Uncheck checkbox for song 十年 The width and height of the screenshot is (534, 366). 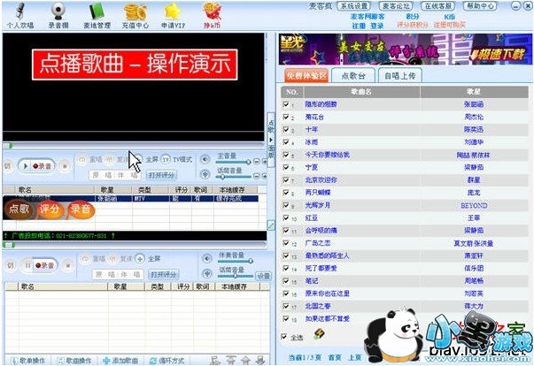[x=286, y=129]
